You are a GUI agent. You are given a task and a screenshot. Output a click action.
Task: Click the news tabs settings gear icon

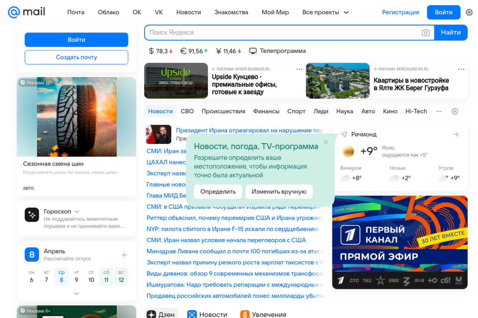point(454,111)
